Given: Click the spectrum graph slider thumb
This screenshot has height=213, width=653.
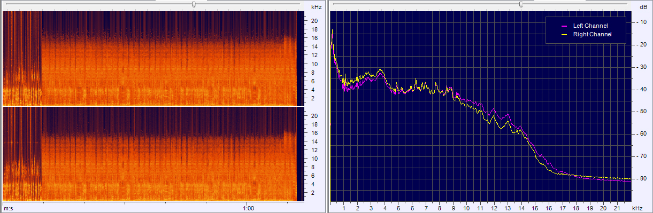Looking at the screenshot, I should pyautogui.click(x=521, y=4).
